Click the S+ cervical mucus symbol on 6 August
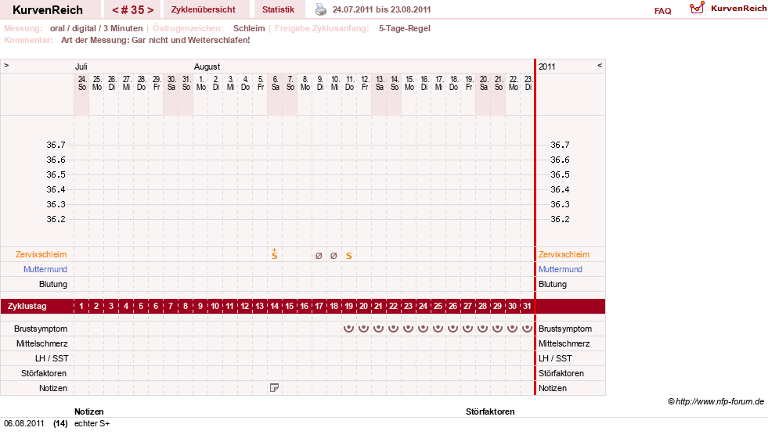 [x=275, y=254]
